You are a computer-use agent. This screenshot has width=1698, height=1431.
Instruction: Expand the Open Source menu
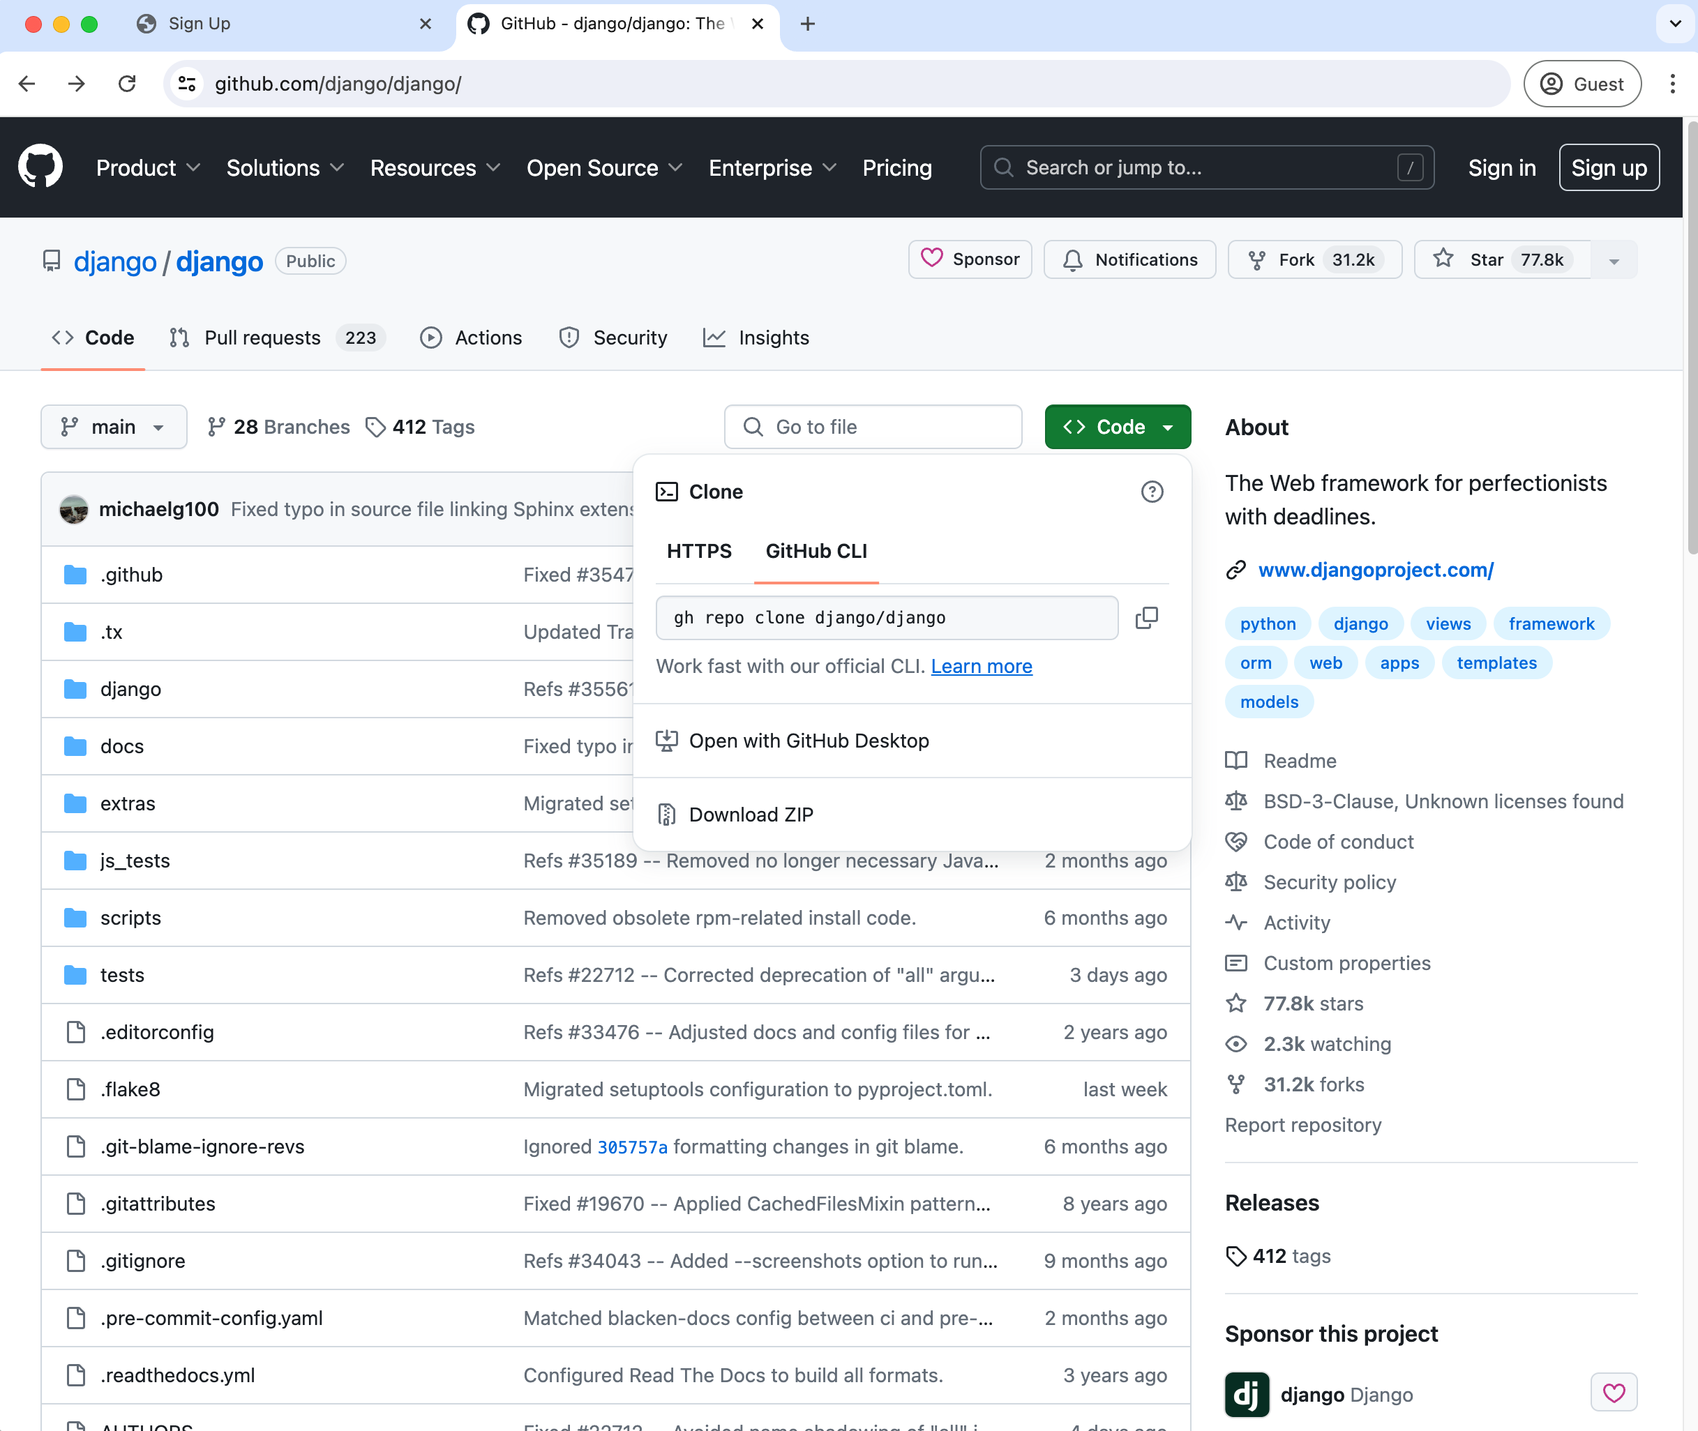[x=604, y=168]
